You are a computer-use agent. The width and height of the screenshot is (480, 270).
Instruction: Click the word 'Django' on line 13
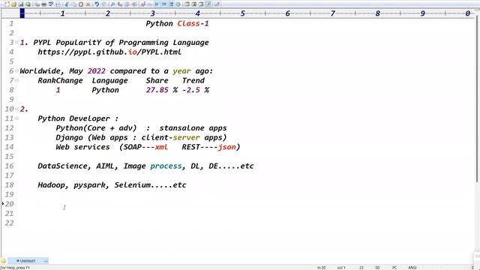[x=69, y=137]
